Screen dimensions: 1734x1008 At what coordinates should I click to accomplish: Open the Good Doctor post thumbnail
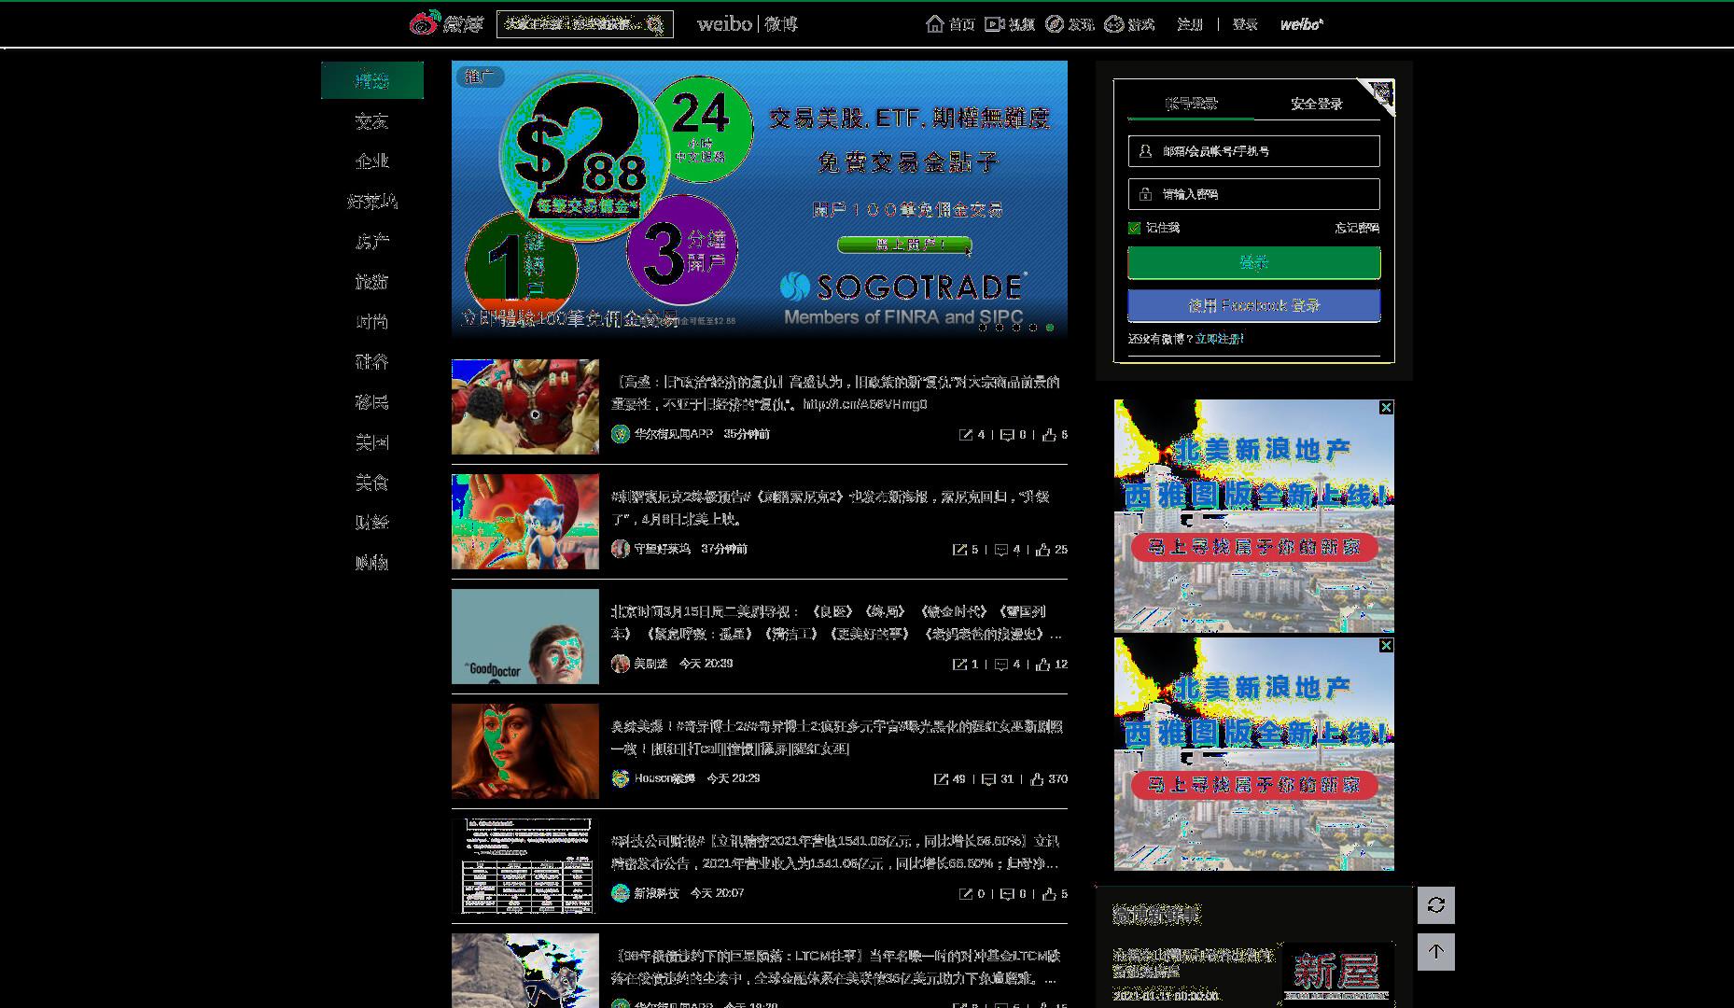coord(525,637)
